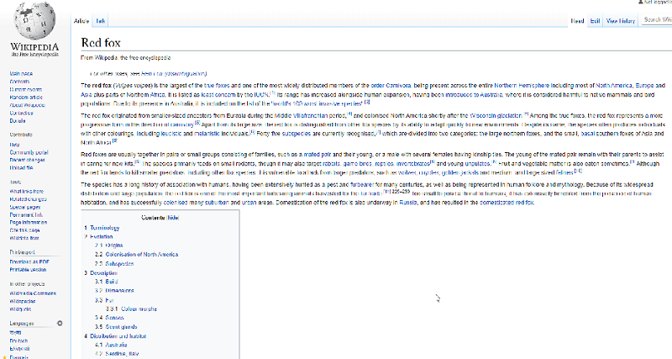Open Current events in sidebar
Viewport: 672px width, 359px height.
tap(26, 90)
